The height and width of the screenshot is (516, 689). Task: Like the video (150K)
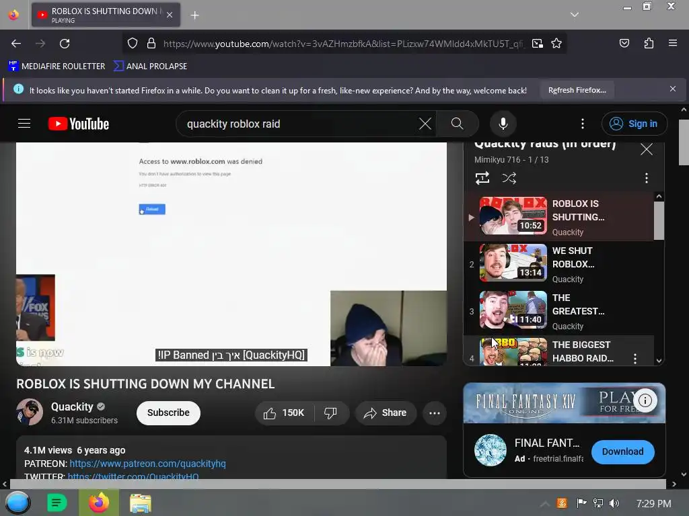click(x=284, y=413)
